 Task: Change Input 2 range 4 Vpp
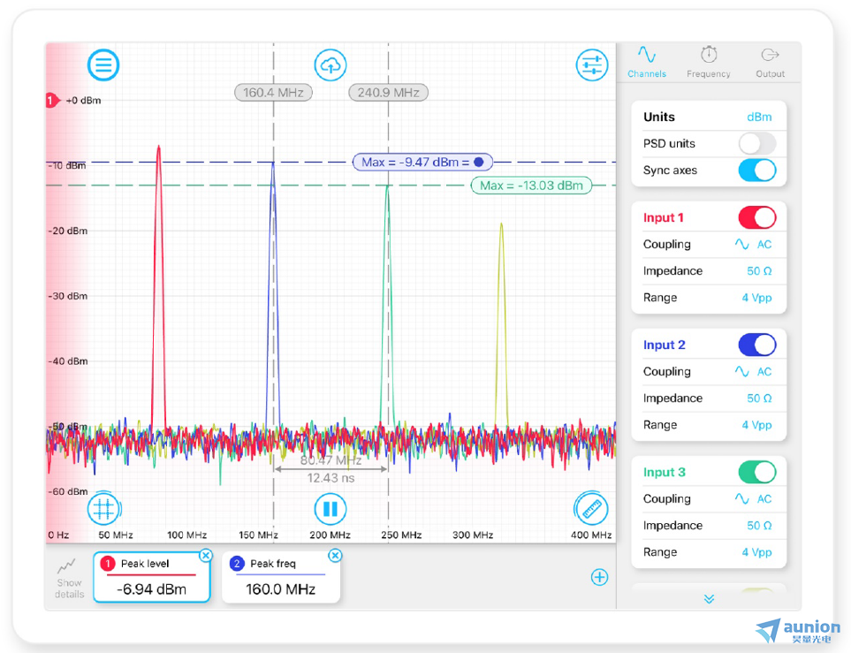coord(756,424)
